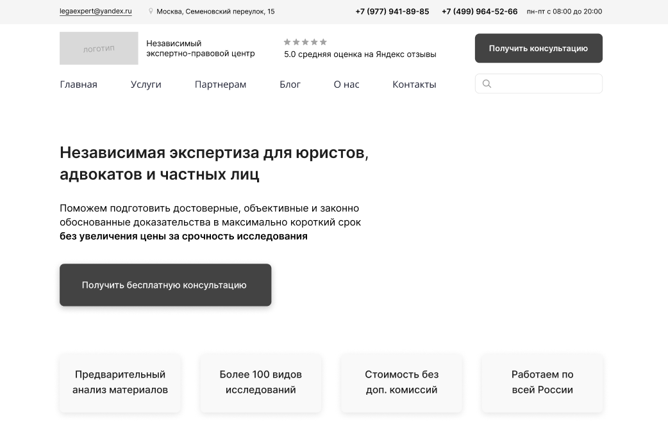
Task: Open the Контакты menu item
Action: [414, 84]
